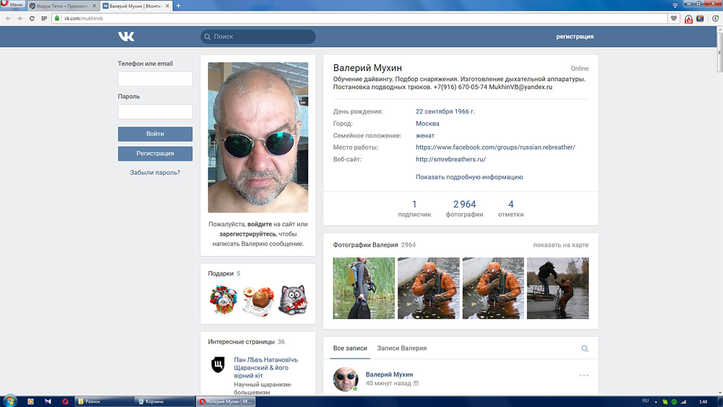Expand Показать подробную информацию
Viewport: 723px width, 407px height.
469,177
